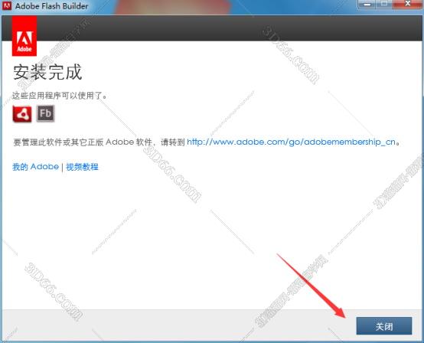Click the 关闭 button
424x343 pixels.
[384, 326]
